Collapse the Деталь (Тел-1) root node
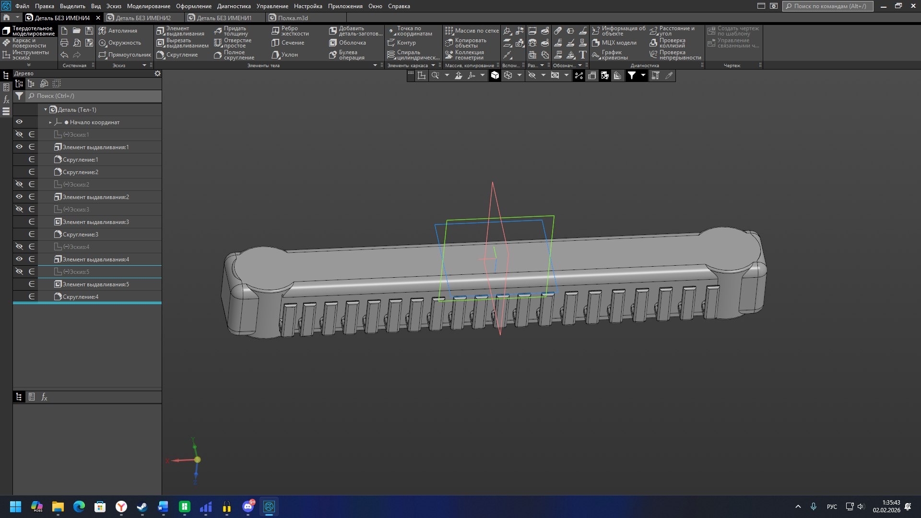This screenshot has width=921, height=518. click(46, 110)
